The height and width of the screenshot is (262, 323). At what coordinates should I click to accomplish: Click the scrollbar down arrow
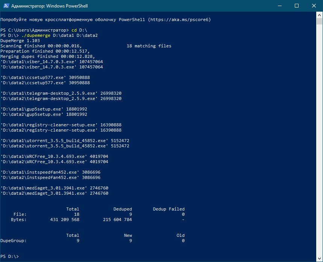point(319,258)
